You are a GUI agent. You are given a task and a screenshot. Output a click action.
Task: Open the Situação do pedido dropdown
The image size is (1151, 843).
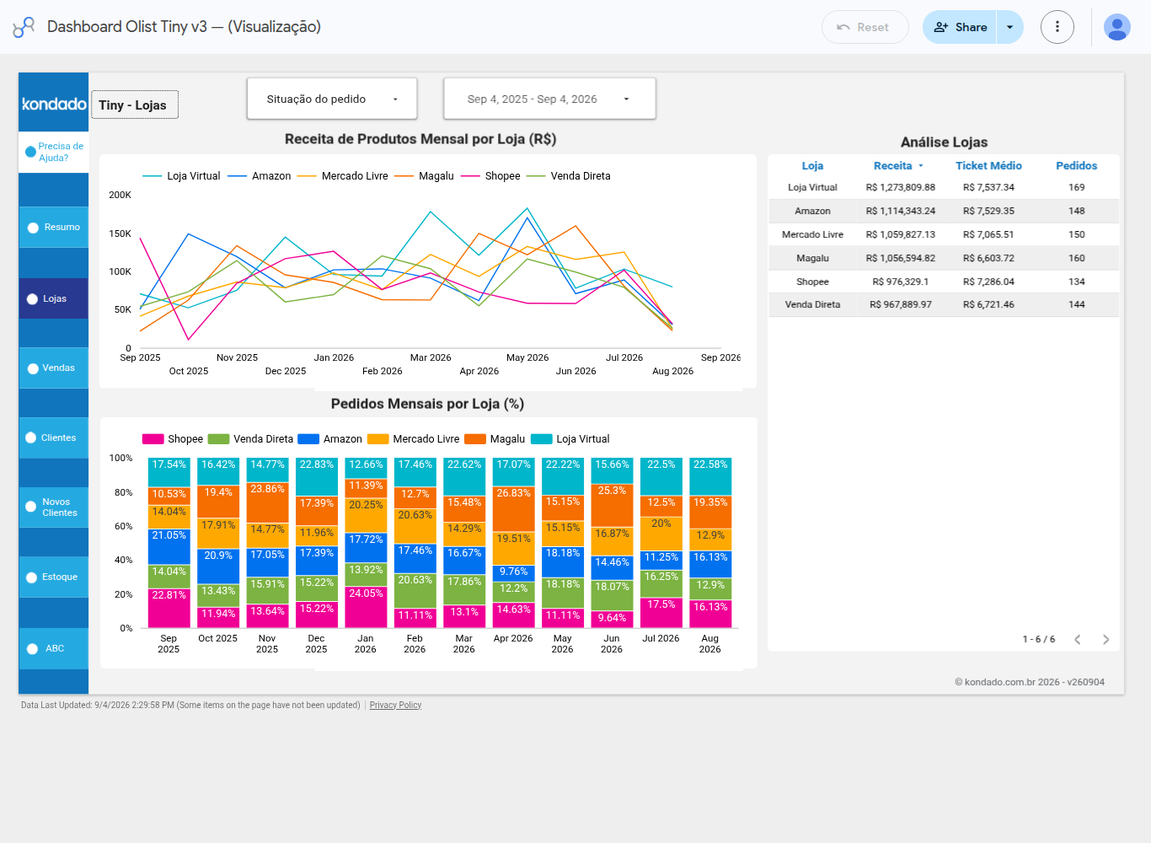332,99
